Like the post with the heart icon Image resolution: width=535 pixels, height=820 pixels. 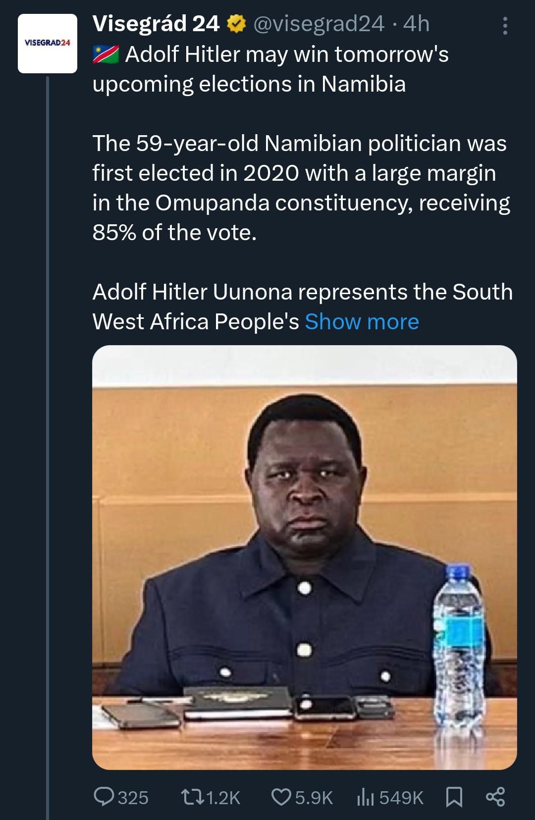281,797
